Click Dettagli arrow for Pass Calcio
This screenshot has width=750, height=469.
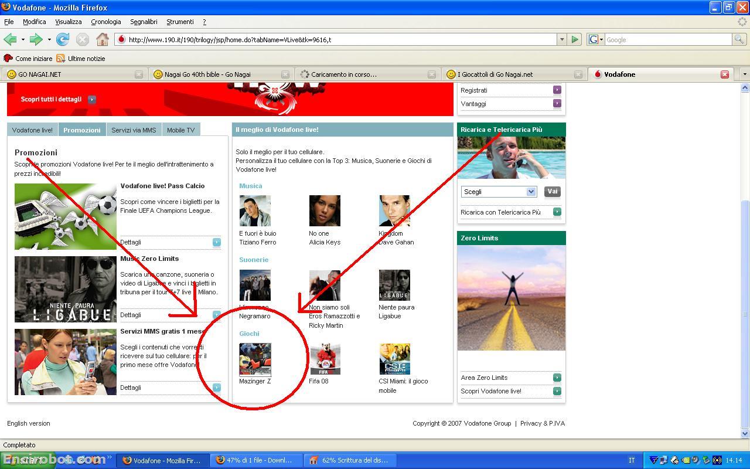[217, 242]
